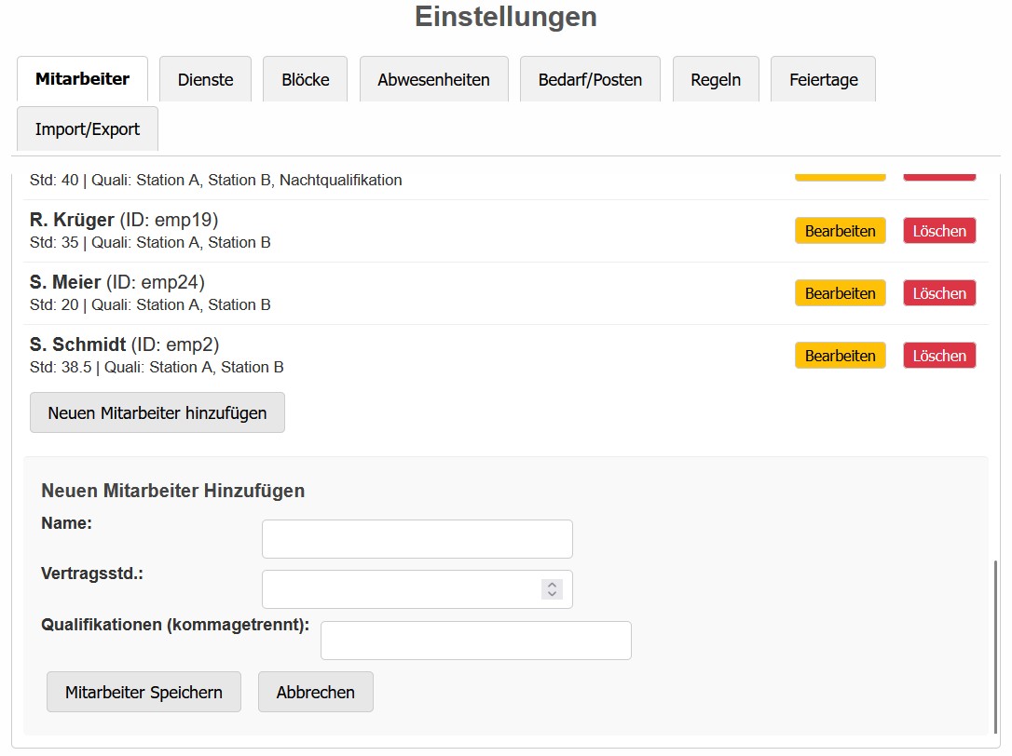Open the Import/Export tab

coord(88,129)
